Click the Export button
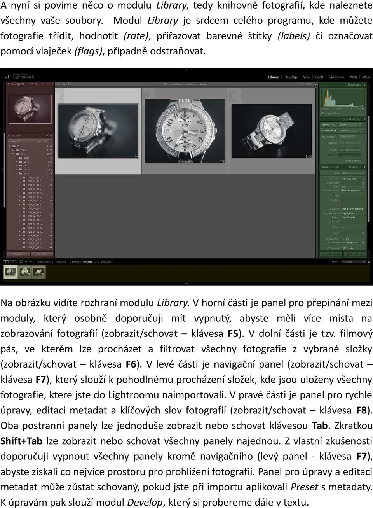Screen dimensions: 373x508 (x=42, y=254)
